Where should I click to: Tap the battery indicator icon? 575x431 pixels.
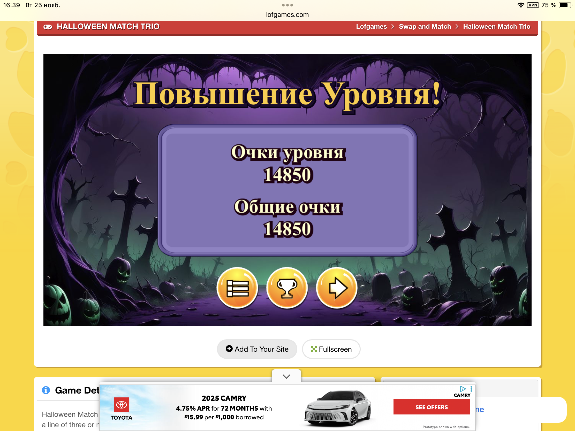click(565, 5)
